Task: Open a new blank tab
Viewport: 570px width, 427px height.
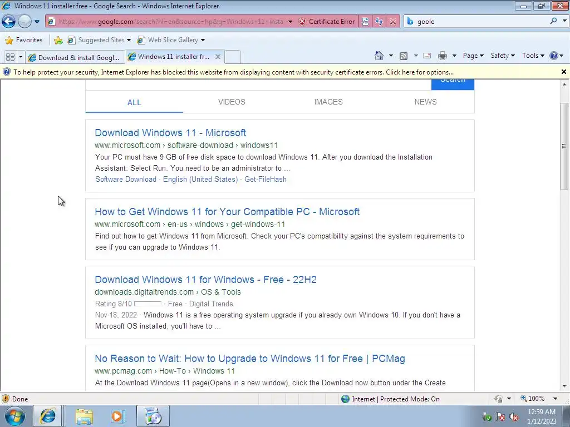Action: click(x=233, y=57)
